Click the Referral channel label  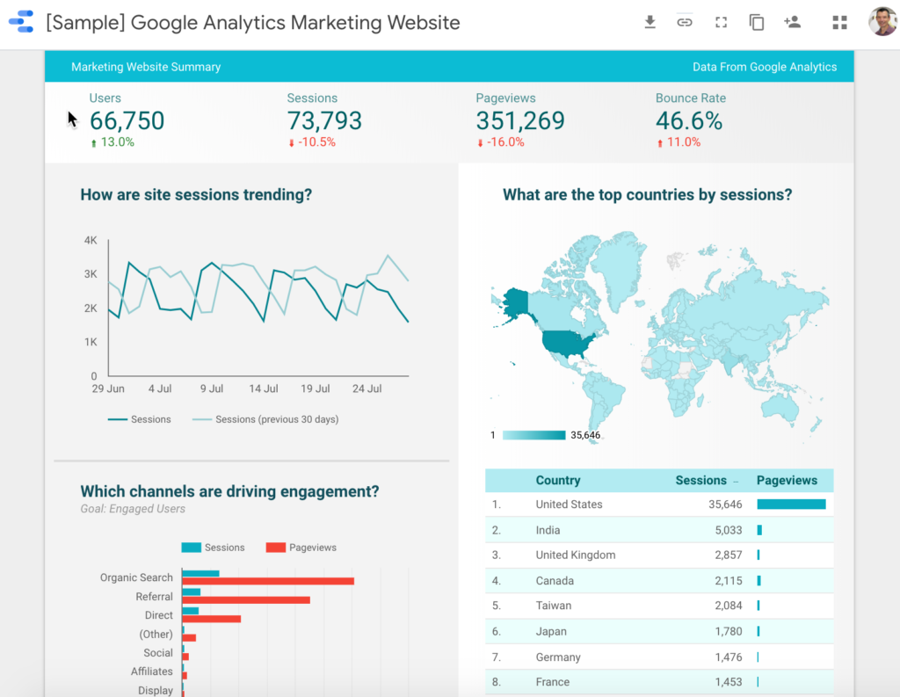click(154, 597)
